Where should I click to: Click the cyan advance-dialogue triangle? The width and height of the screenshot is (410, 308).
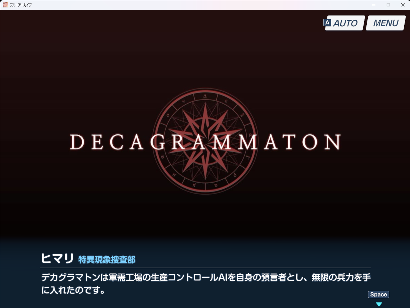click(x=379, y=304)
